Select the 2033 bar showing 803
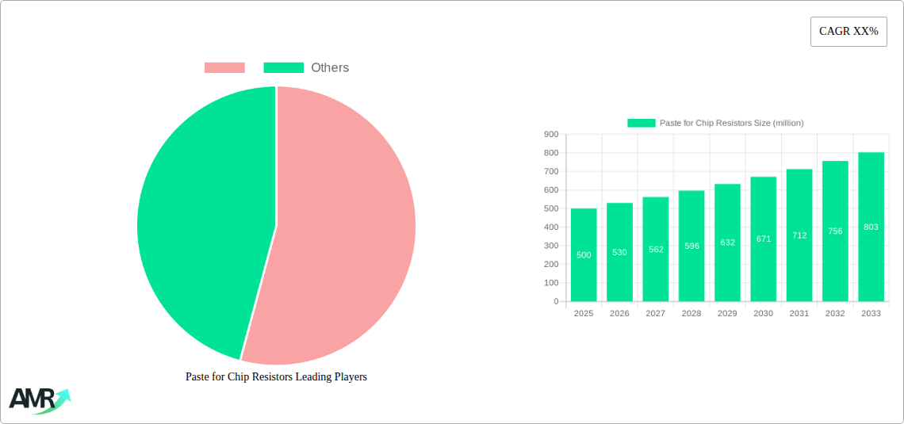904x424 pixels. point(871,227)
